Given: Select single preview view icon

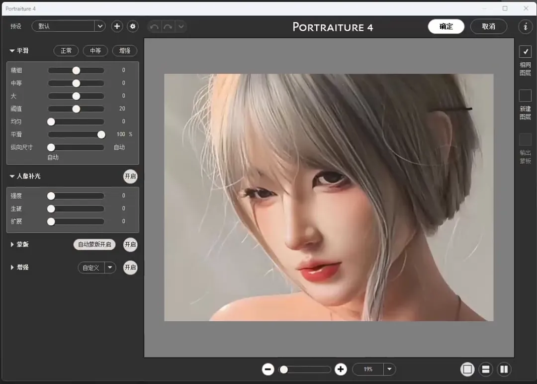Looking at the screenshot, I should (x=467, y=369).
